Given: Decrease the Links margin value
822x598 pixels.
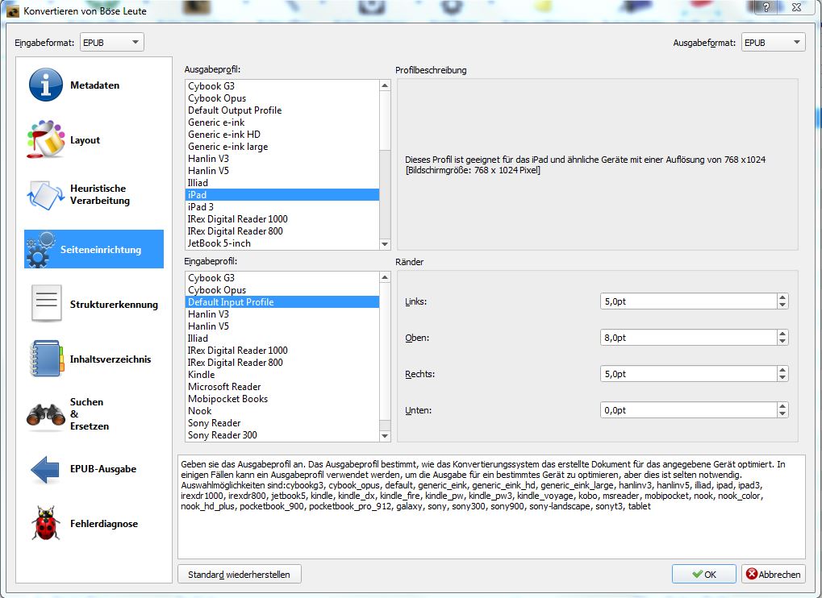Looking at the screenshot, I should pyautogui.click(x=782, y=305).
